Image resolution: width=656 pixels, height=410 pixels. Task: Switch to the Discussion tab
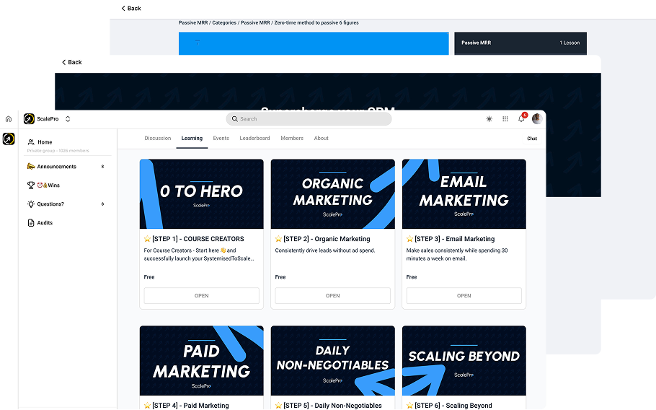point(158,138)
